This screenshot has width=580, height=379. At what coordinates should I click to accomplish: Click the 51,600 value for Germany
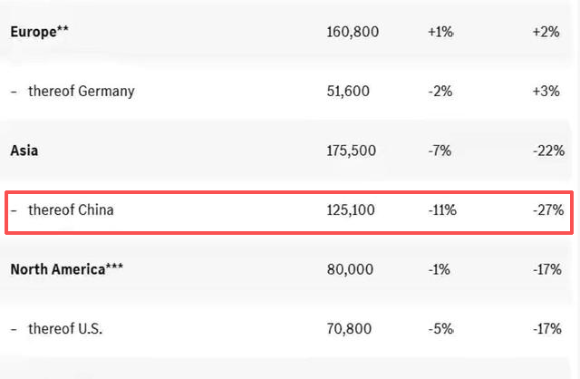349,92
